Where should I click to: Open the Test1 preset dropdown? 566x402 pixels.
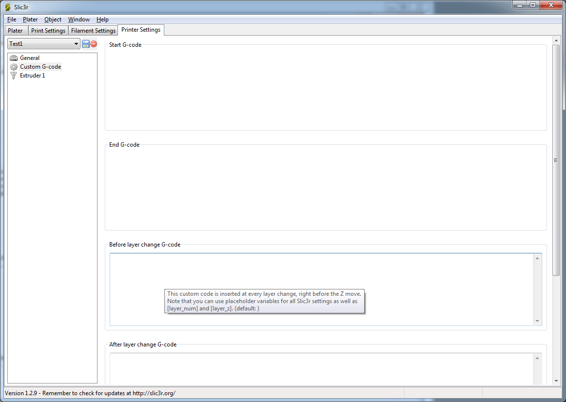(x=44, y=44)
